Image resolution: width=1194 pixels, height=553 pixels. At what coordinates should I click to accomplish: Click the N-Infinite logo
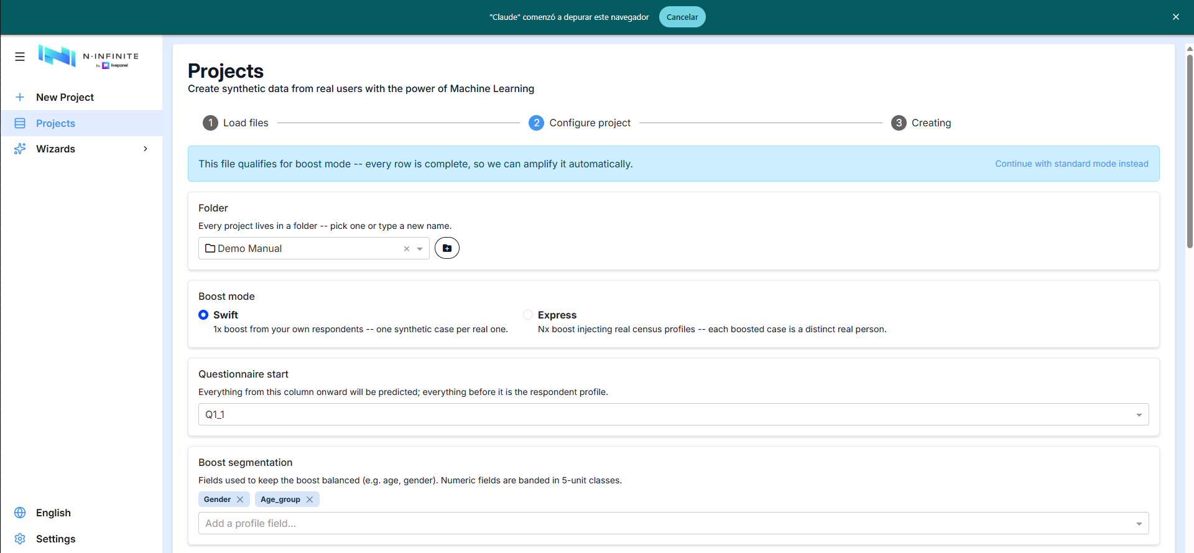[x=88, y=57]
